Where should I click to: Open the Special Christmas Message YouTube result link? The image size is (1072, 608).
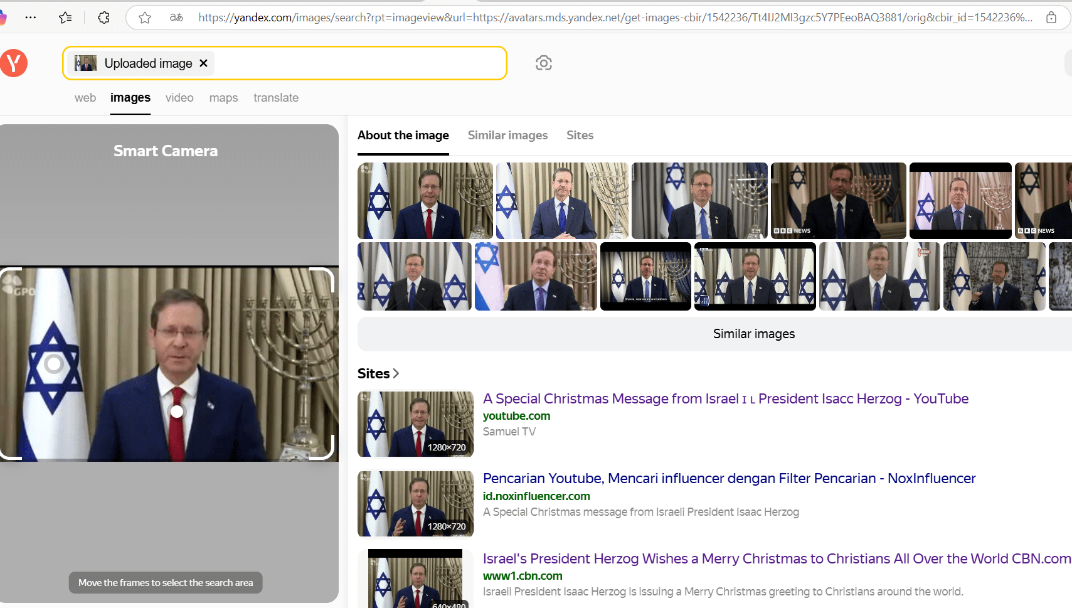tap(726, 398)
